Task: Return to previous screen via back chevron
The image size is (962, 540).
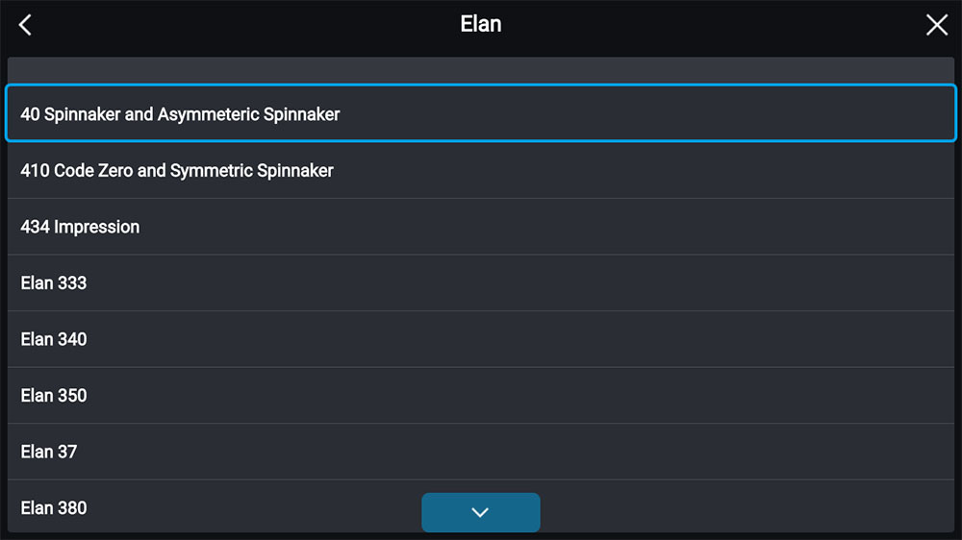Action: coord(26,25)
